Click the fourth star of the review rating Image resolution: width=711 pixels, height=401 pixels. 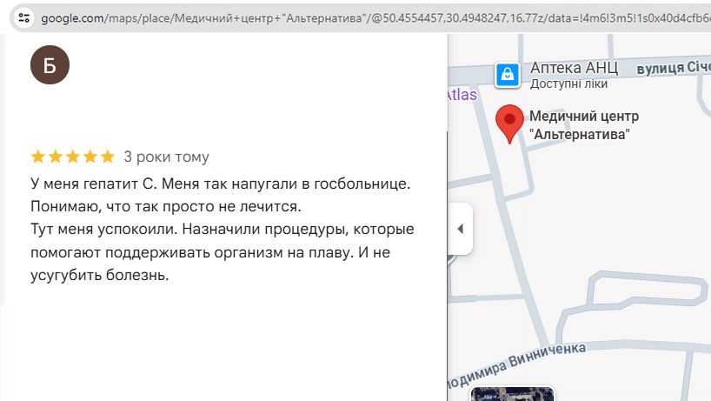click(x=90, y=157)
